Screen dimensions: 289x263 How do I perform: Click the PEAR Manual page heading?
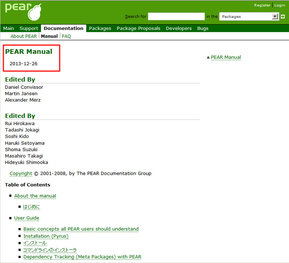pyautogui.click(x=29, y=52)
